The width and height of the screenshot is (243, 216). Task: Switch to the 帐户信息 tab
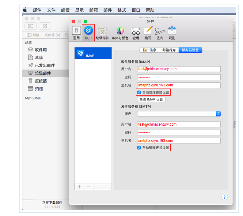tap(150, 50)
